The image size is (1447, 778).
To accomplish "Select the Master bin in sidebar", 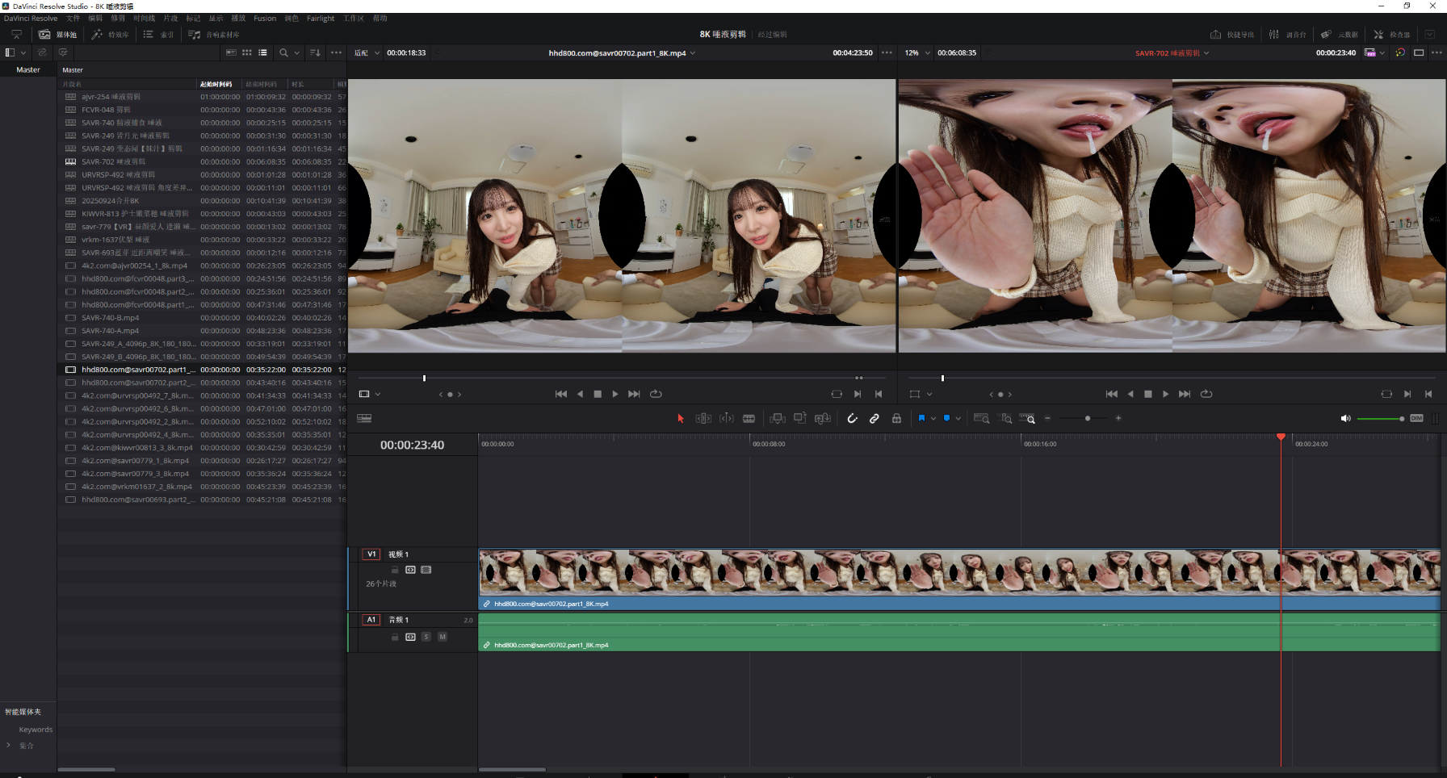I will [28, 70].
